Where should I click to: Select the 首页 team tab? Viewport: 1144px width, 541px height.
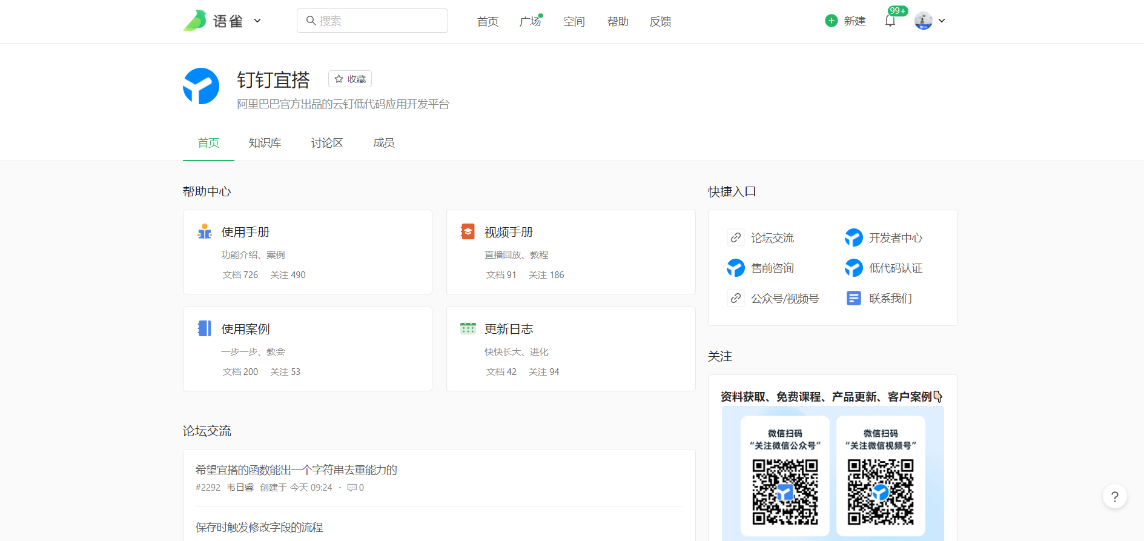(x=208, y=143)
